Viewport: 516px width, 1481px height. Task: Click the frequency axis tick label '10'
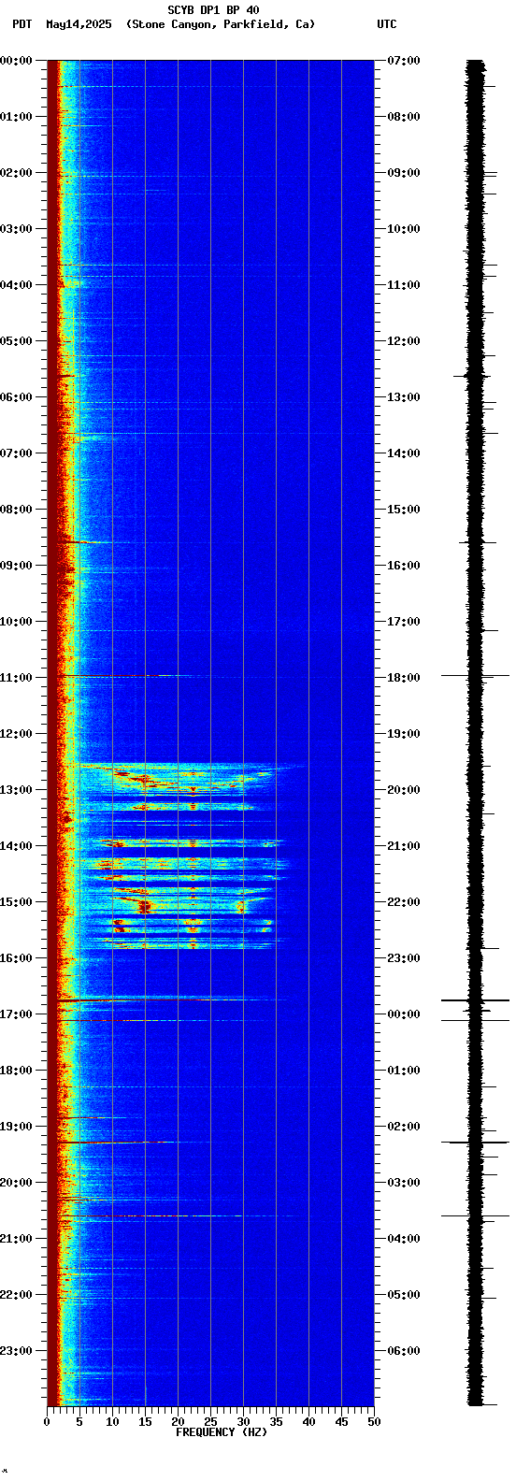[112, 1422]
